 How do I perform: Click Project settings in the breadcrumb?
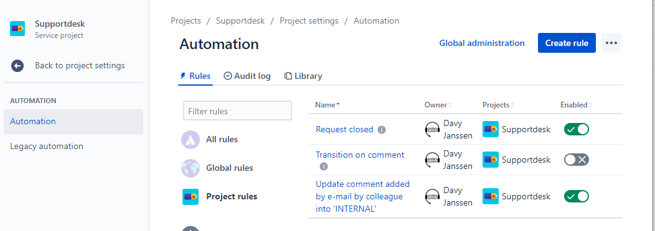(309, 20)
